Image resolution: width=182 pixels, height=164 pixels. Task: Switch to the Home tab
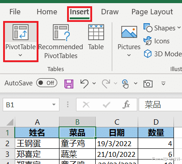[47, 12]
